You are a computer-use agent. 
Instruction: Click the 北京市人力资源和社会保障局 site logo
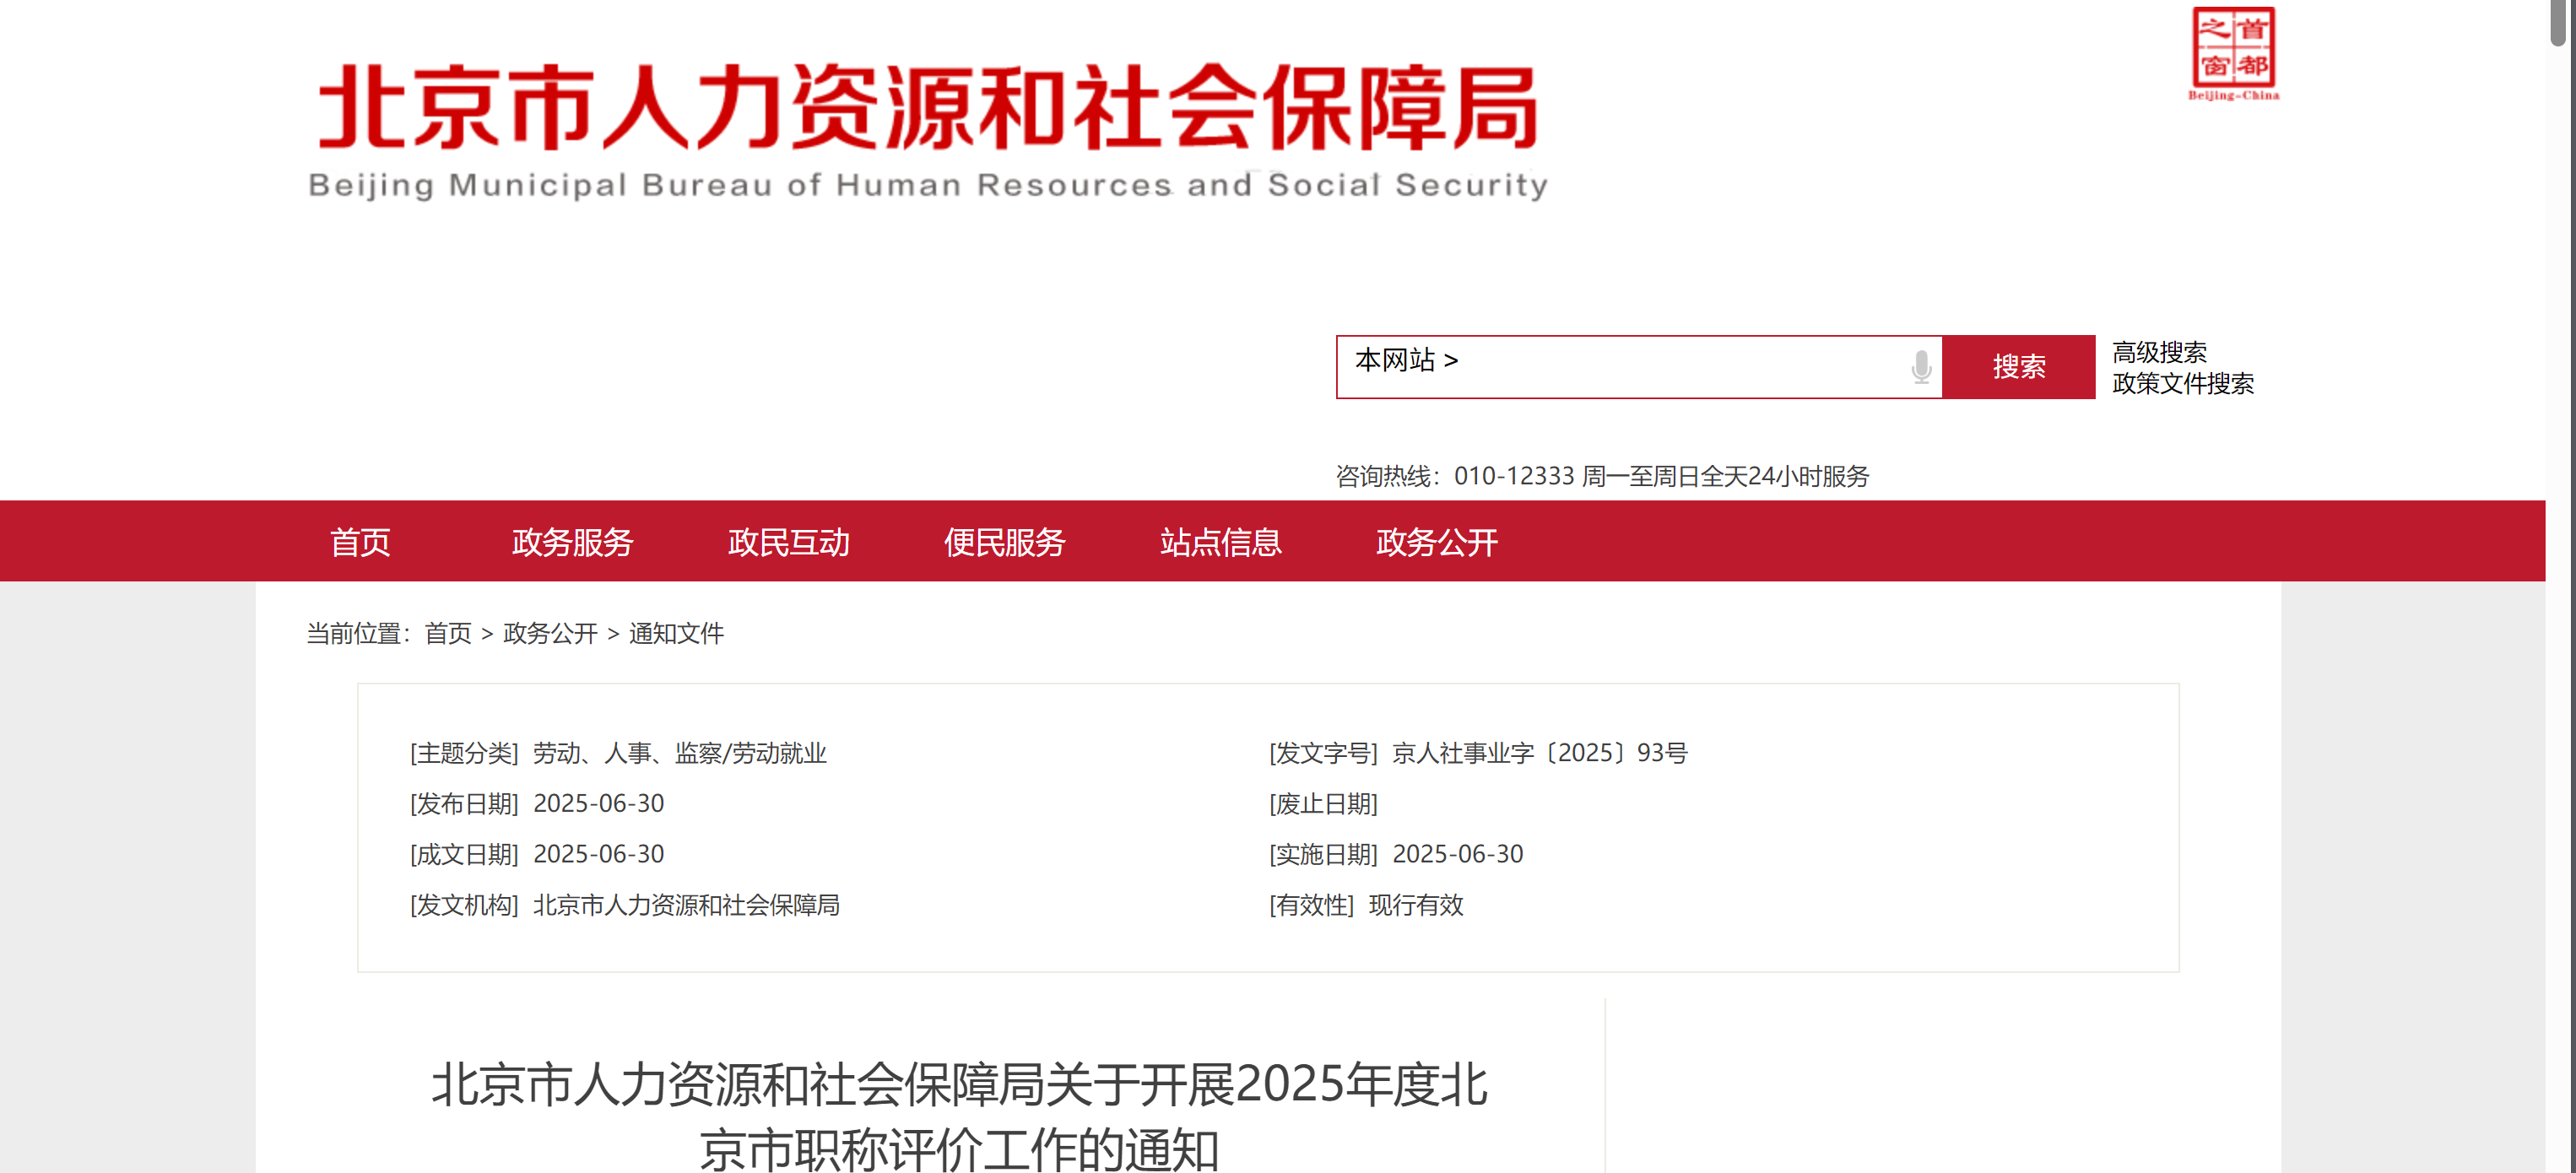(x=928, y=131)
